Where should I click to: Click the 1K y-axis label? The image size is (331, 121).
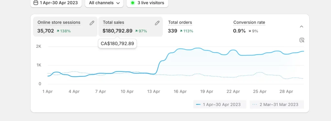[x=38, y=65]
